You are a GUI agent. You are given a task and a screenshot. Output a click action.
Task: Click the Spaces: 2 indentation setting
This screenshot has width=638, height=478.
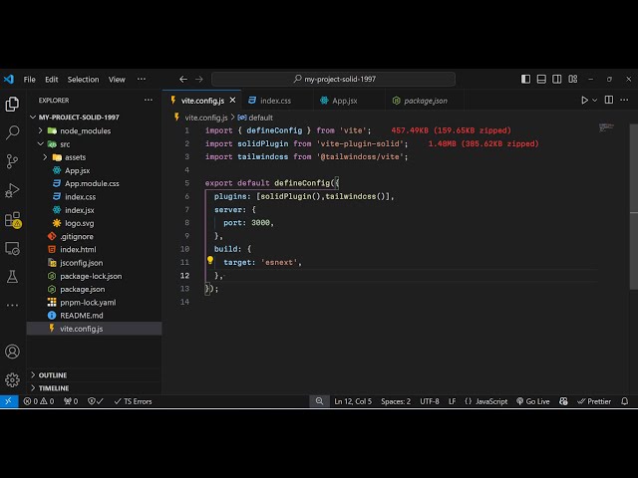click(395, 401)
